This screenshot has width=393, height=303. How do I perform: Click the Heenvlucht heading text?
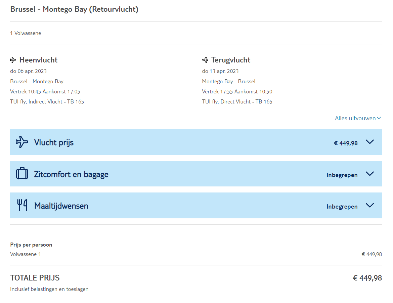(38, 60)
